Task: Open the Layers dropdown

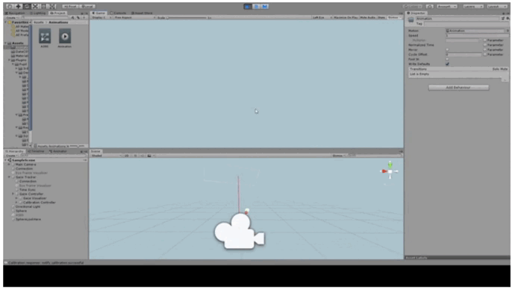Action: click(x=473, y=6)
